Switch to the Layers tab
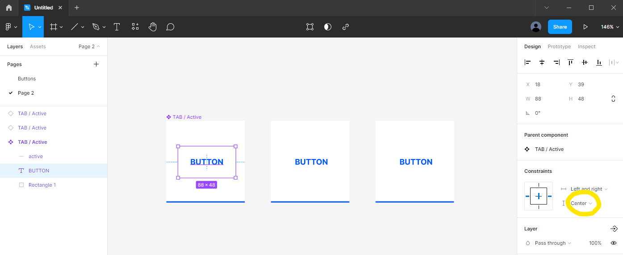623x255 pixels. tap(15, 46)
